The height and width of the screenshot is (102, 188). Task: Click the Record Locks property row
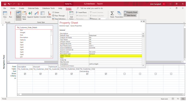tap(101, 52)
